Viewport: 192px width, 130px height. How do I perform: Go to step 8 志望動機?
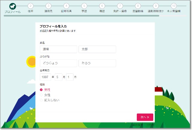(138, 6)
